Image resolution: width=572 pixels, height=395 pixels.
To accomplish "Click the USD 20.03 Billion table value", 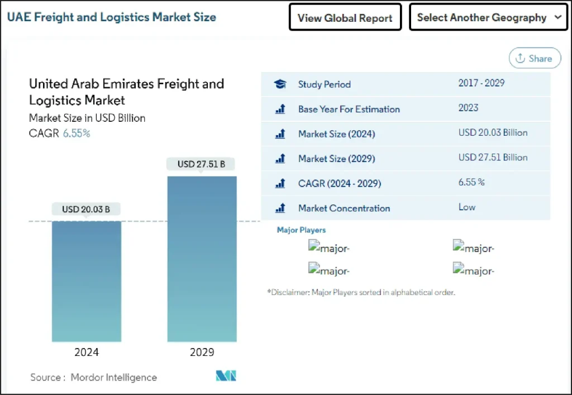I will click(x=493, y=133).
